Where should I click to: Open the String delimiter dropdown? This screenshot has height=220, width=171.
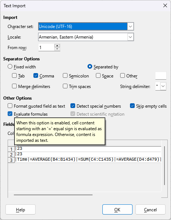pyautogui.click(x=163, y=86)
